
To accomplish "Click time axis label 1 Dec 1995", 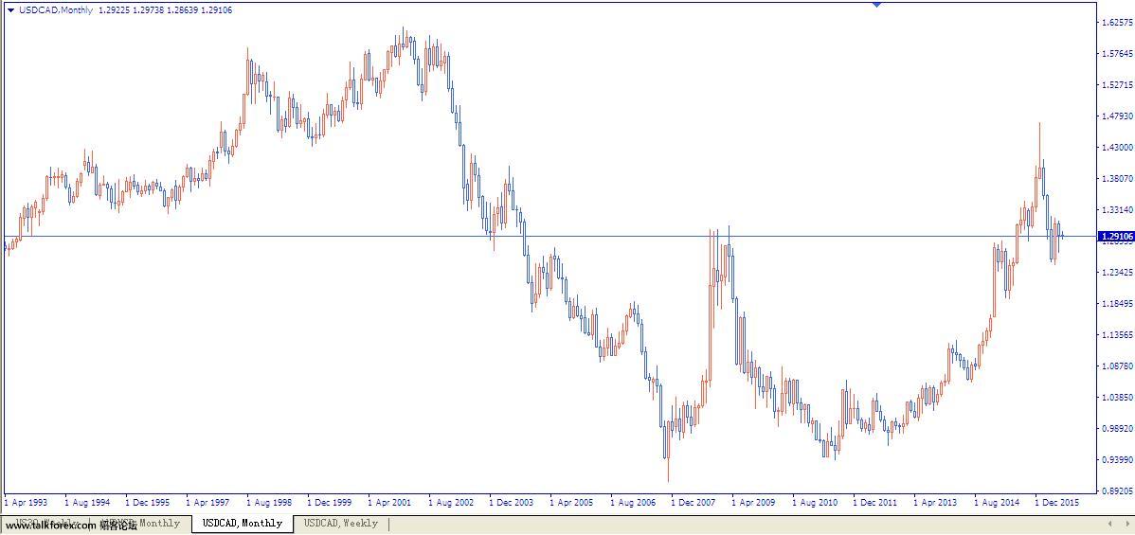I will tap(148, 502).
